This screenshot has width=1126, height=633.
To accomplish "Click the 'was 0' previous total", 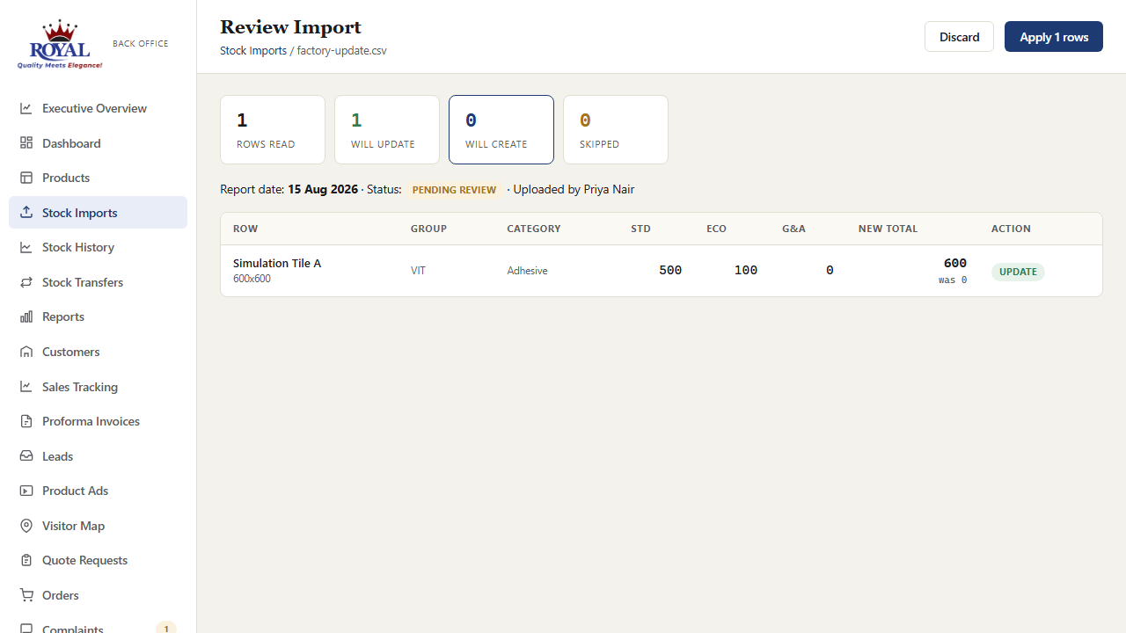I will coord(953,280).
